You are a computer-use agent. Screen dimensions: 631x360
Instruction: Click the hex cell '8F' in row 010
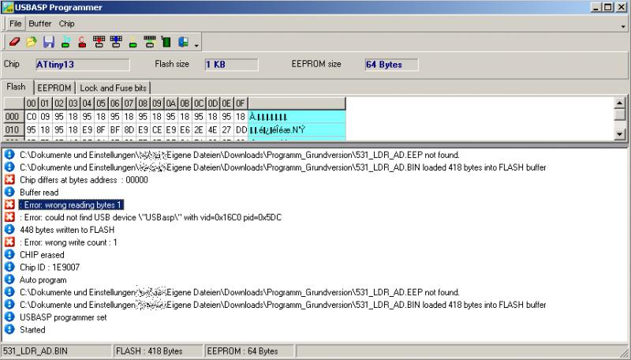pos(101,129)
